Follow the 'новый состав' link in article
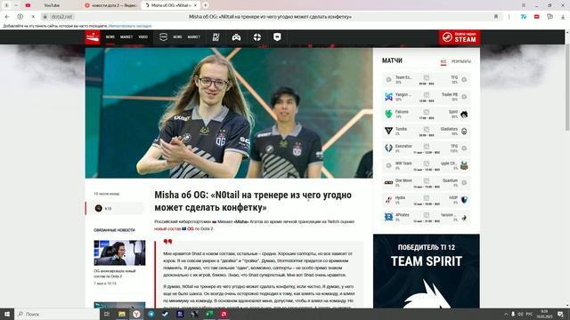The width and height of the screenshot is (570, 320). click(x=167, y=228)
